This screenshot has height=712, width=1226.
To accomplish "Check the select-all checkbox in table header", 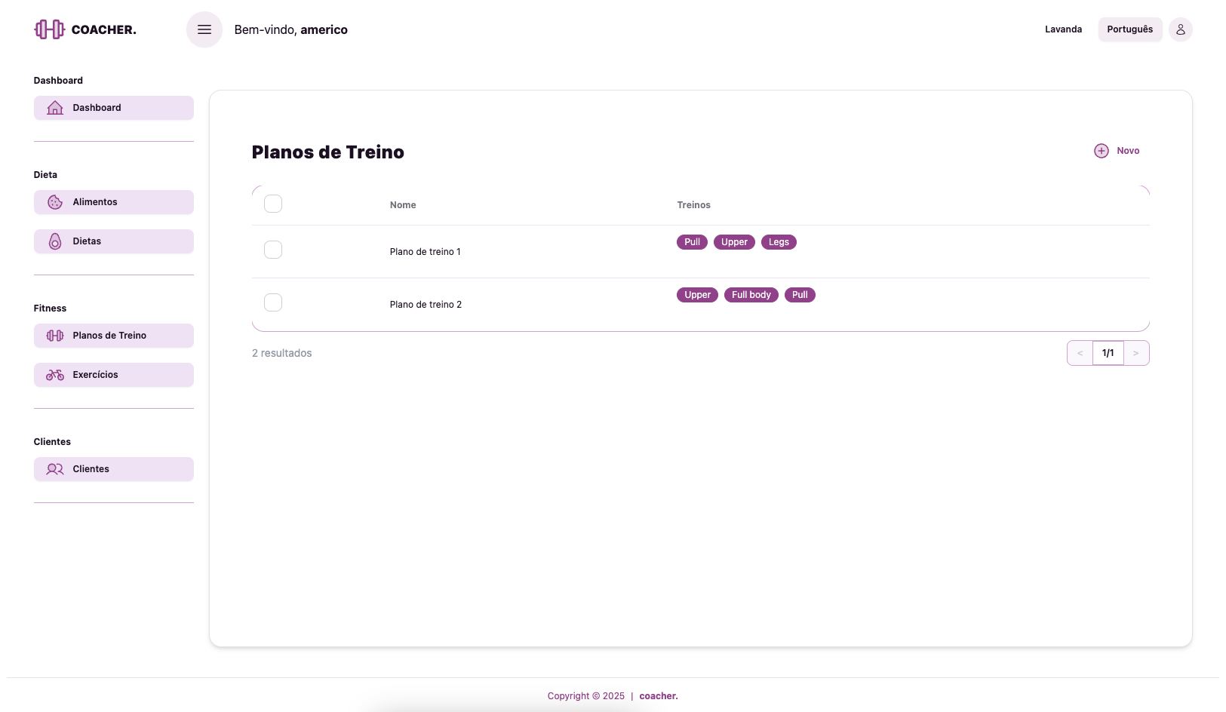I will pyautogui.click(x=273, y=204).
